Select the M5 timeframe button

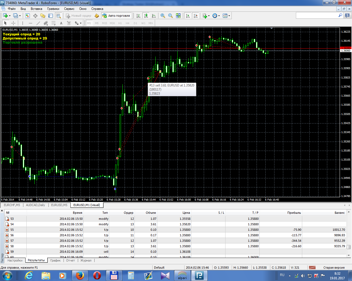pos(97,23)
